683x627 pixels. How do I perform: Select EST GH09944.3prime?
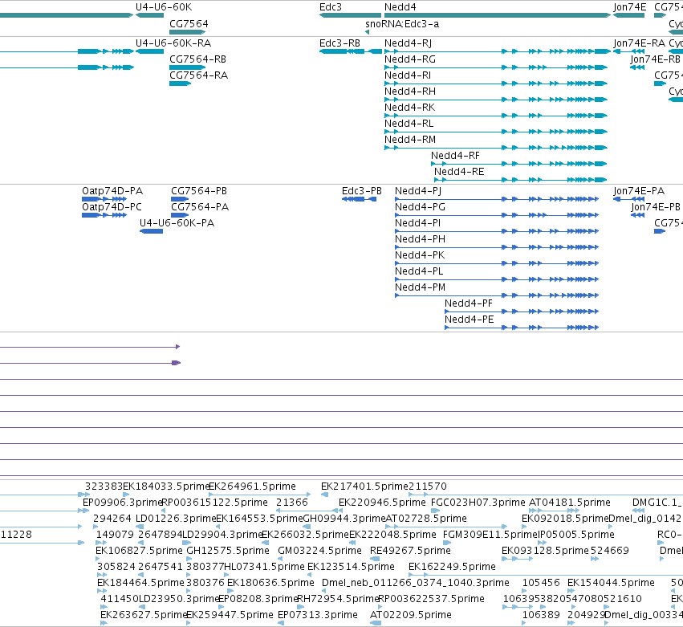(x=307, y=527)
